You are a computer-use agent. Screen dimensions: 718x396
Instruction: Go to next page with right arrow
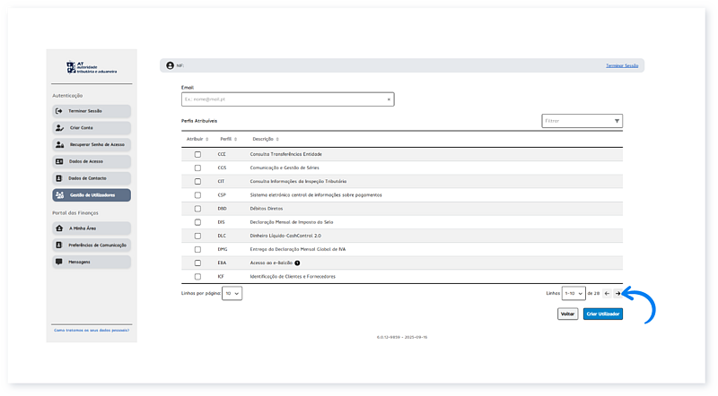coord(617,293)
